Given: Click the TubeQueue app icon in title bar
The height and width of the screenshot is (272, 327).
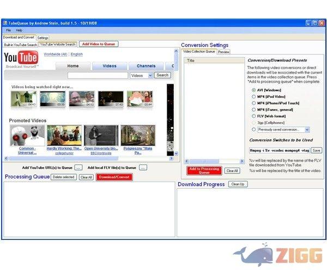Looking at the screenshot, I should click(5, 23).
